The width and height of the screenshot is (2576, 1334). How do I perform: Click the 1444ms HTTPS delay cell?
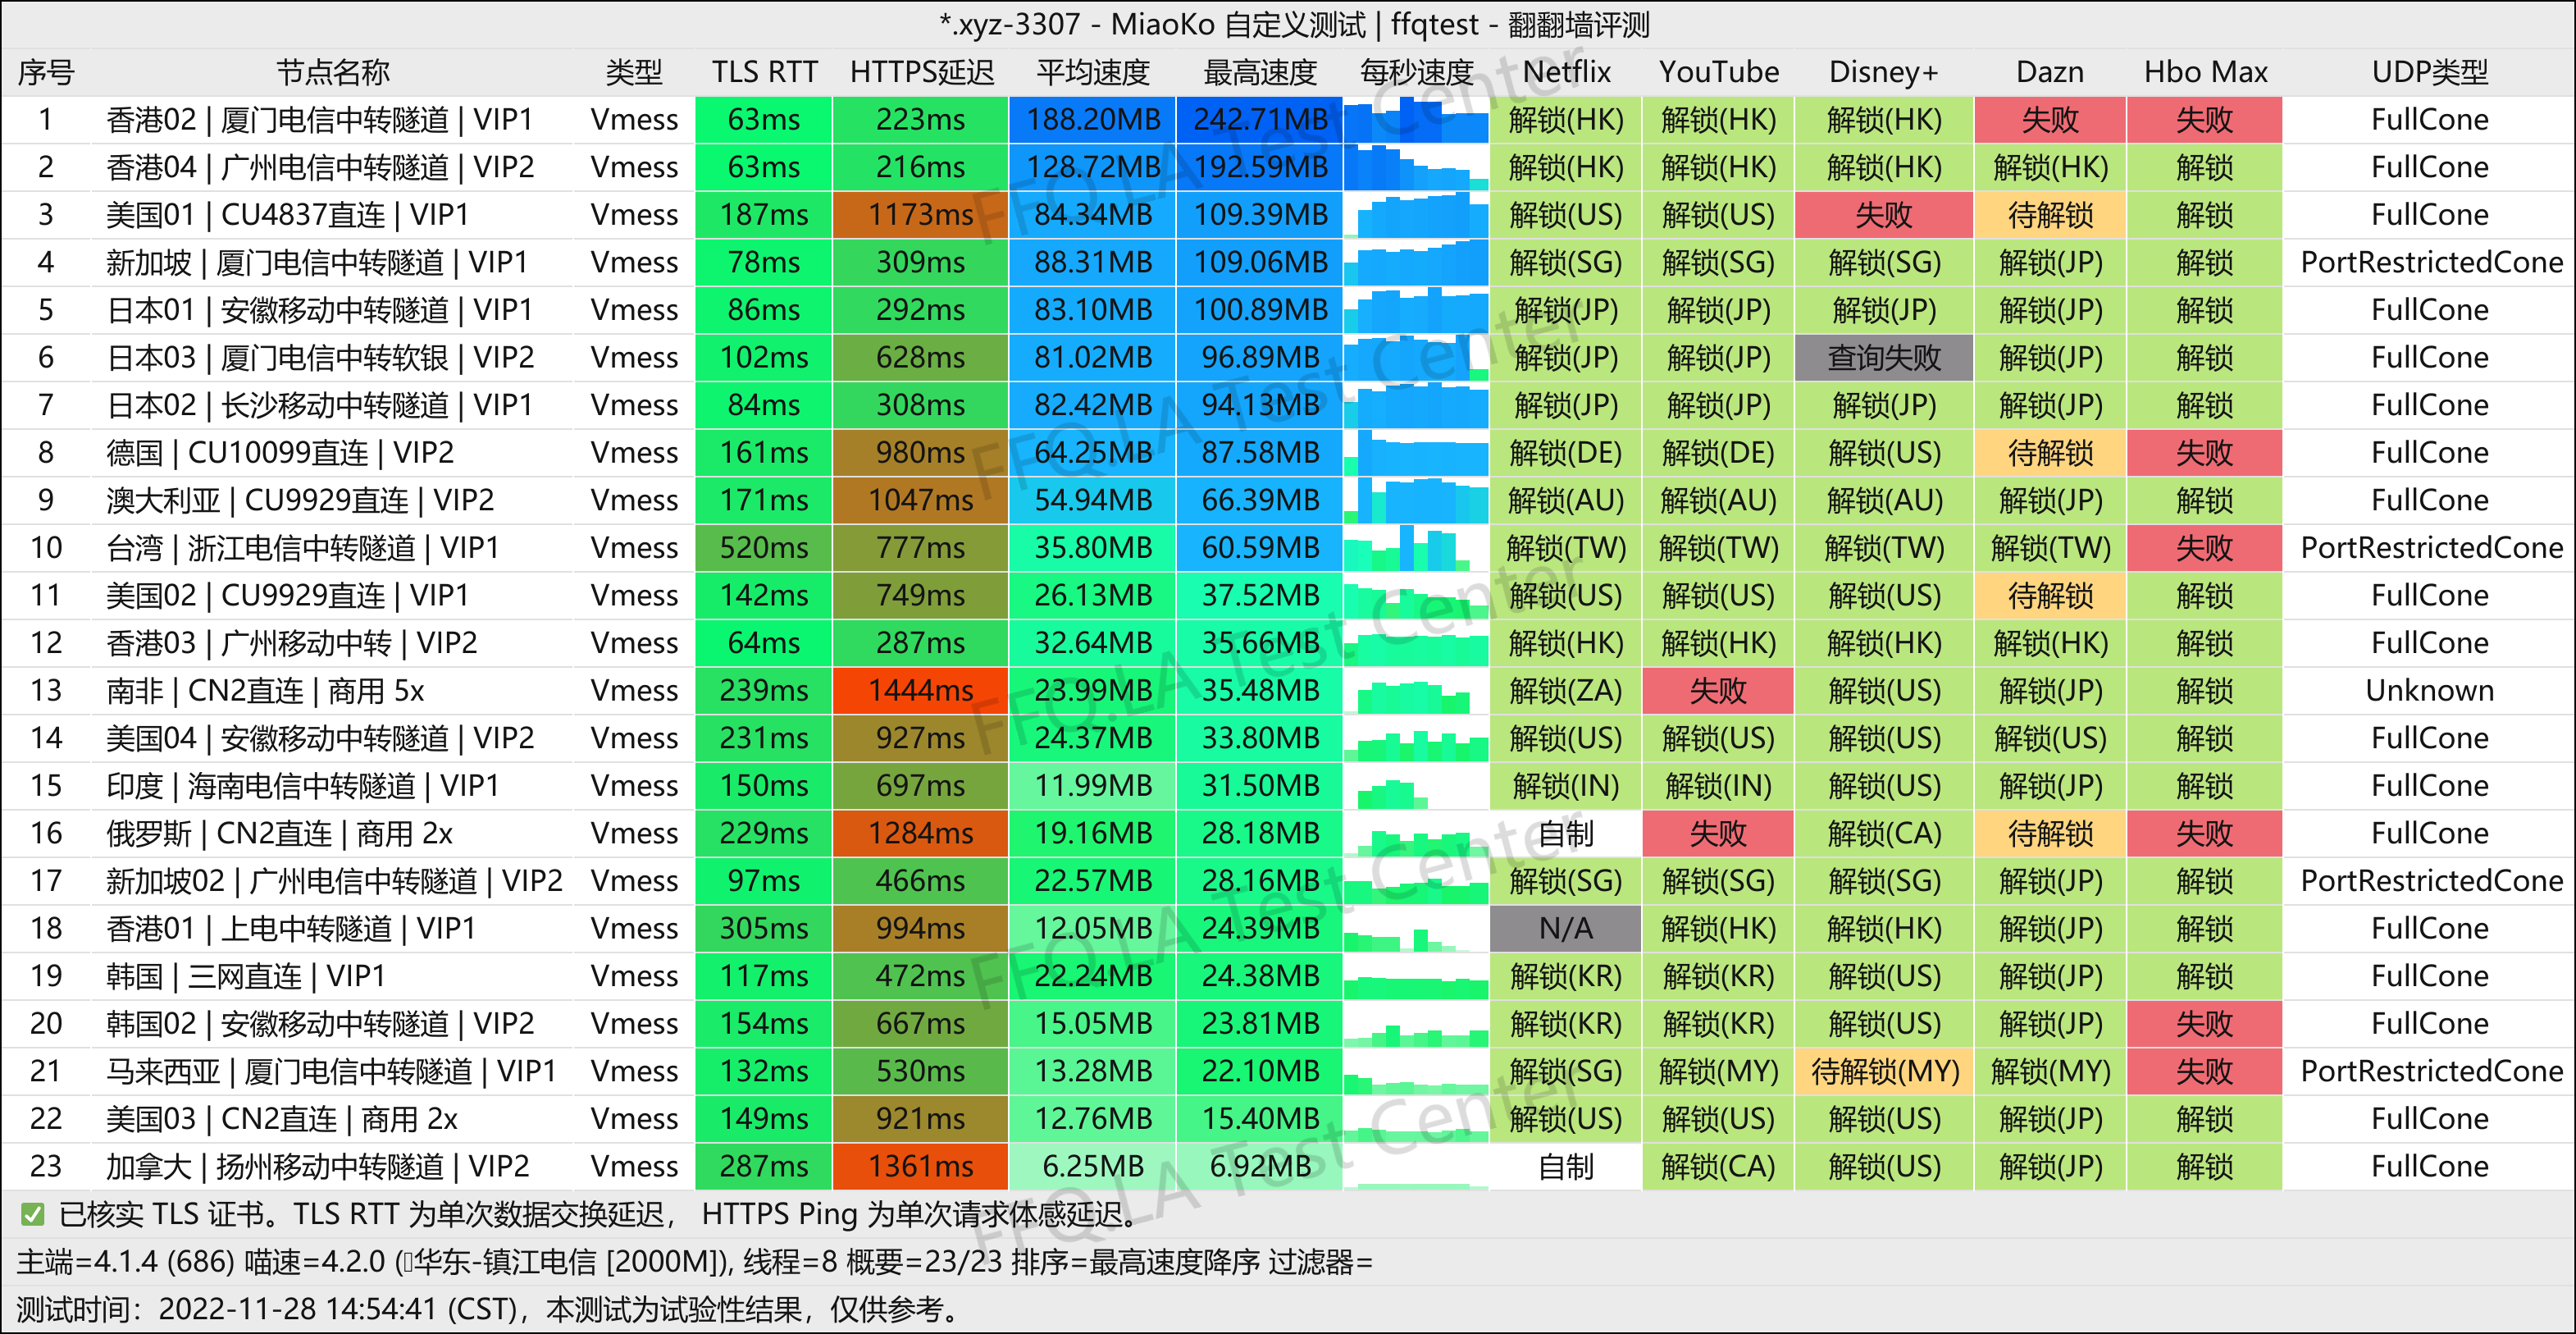920,691
